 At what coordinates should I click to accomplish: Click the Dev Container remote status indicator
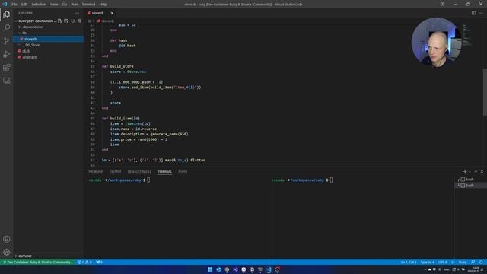point(37,262)
